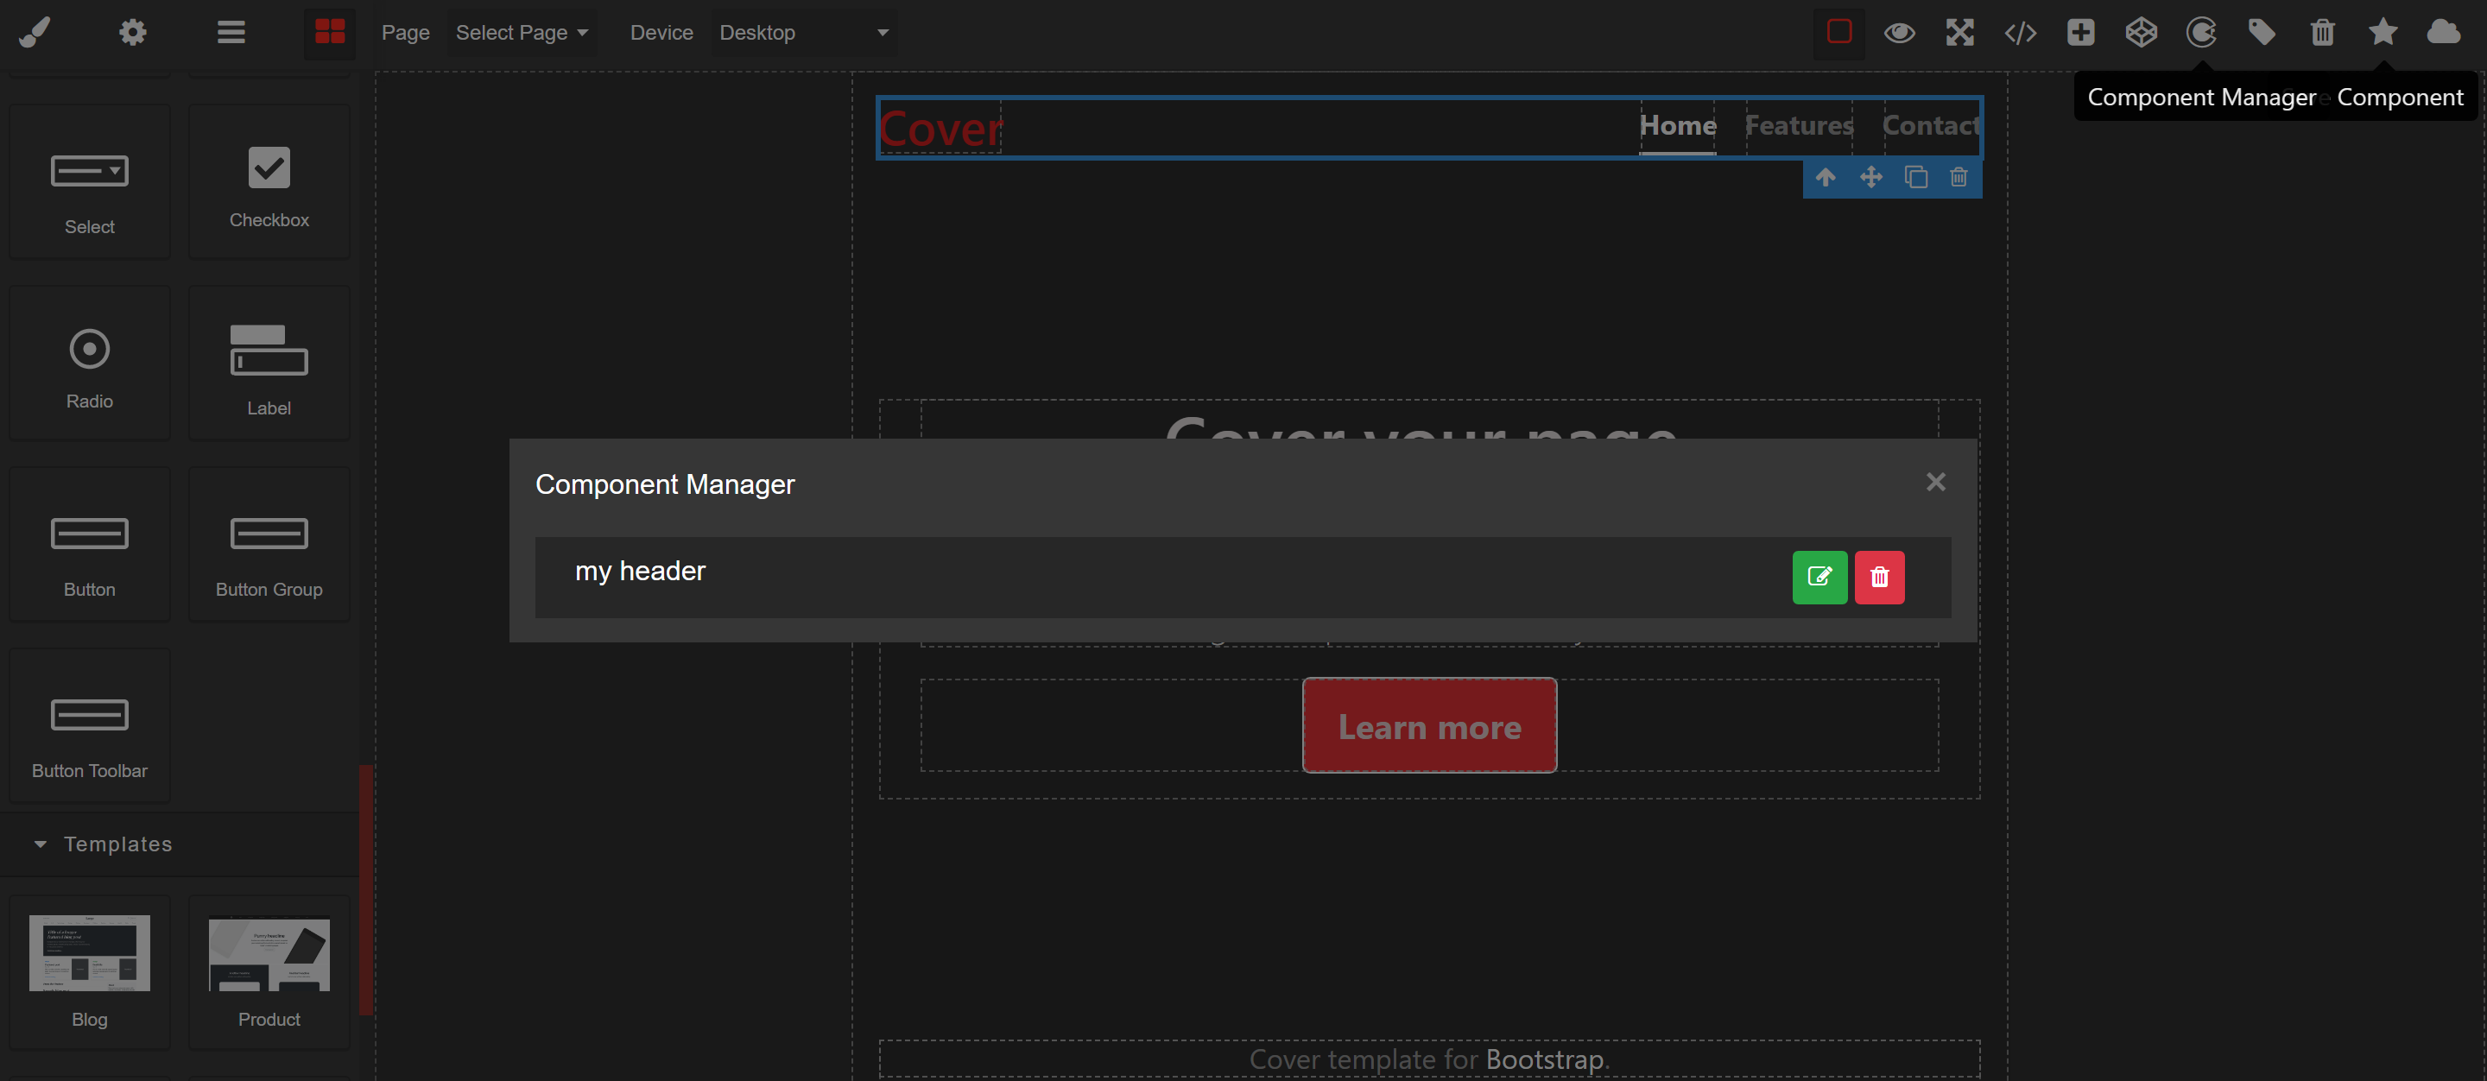The image size is (2487, 1081).
Task: Open the settings gear panel
Action: coord(132,32)
